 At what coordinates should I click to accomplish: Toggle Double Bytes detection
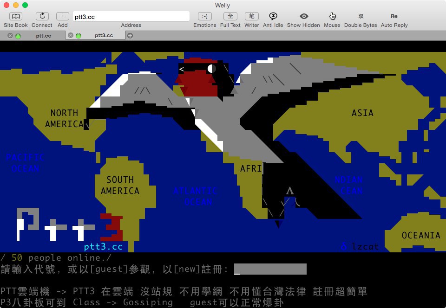pyautogui.click(x=361, y=16)
